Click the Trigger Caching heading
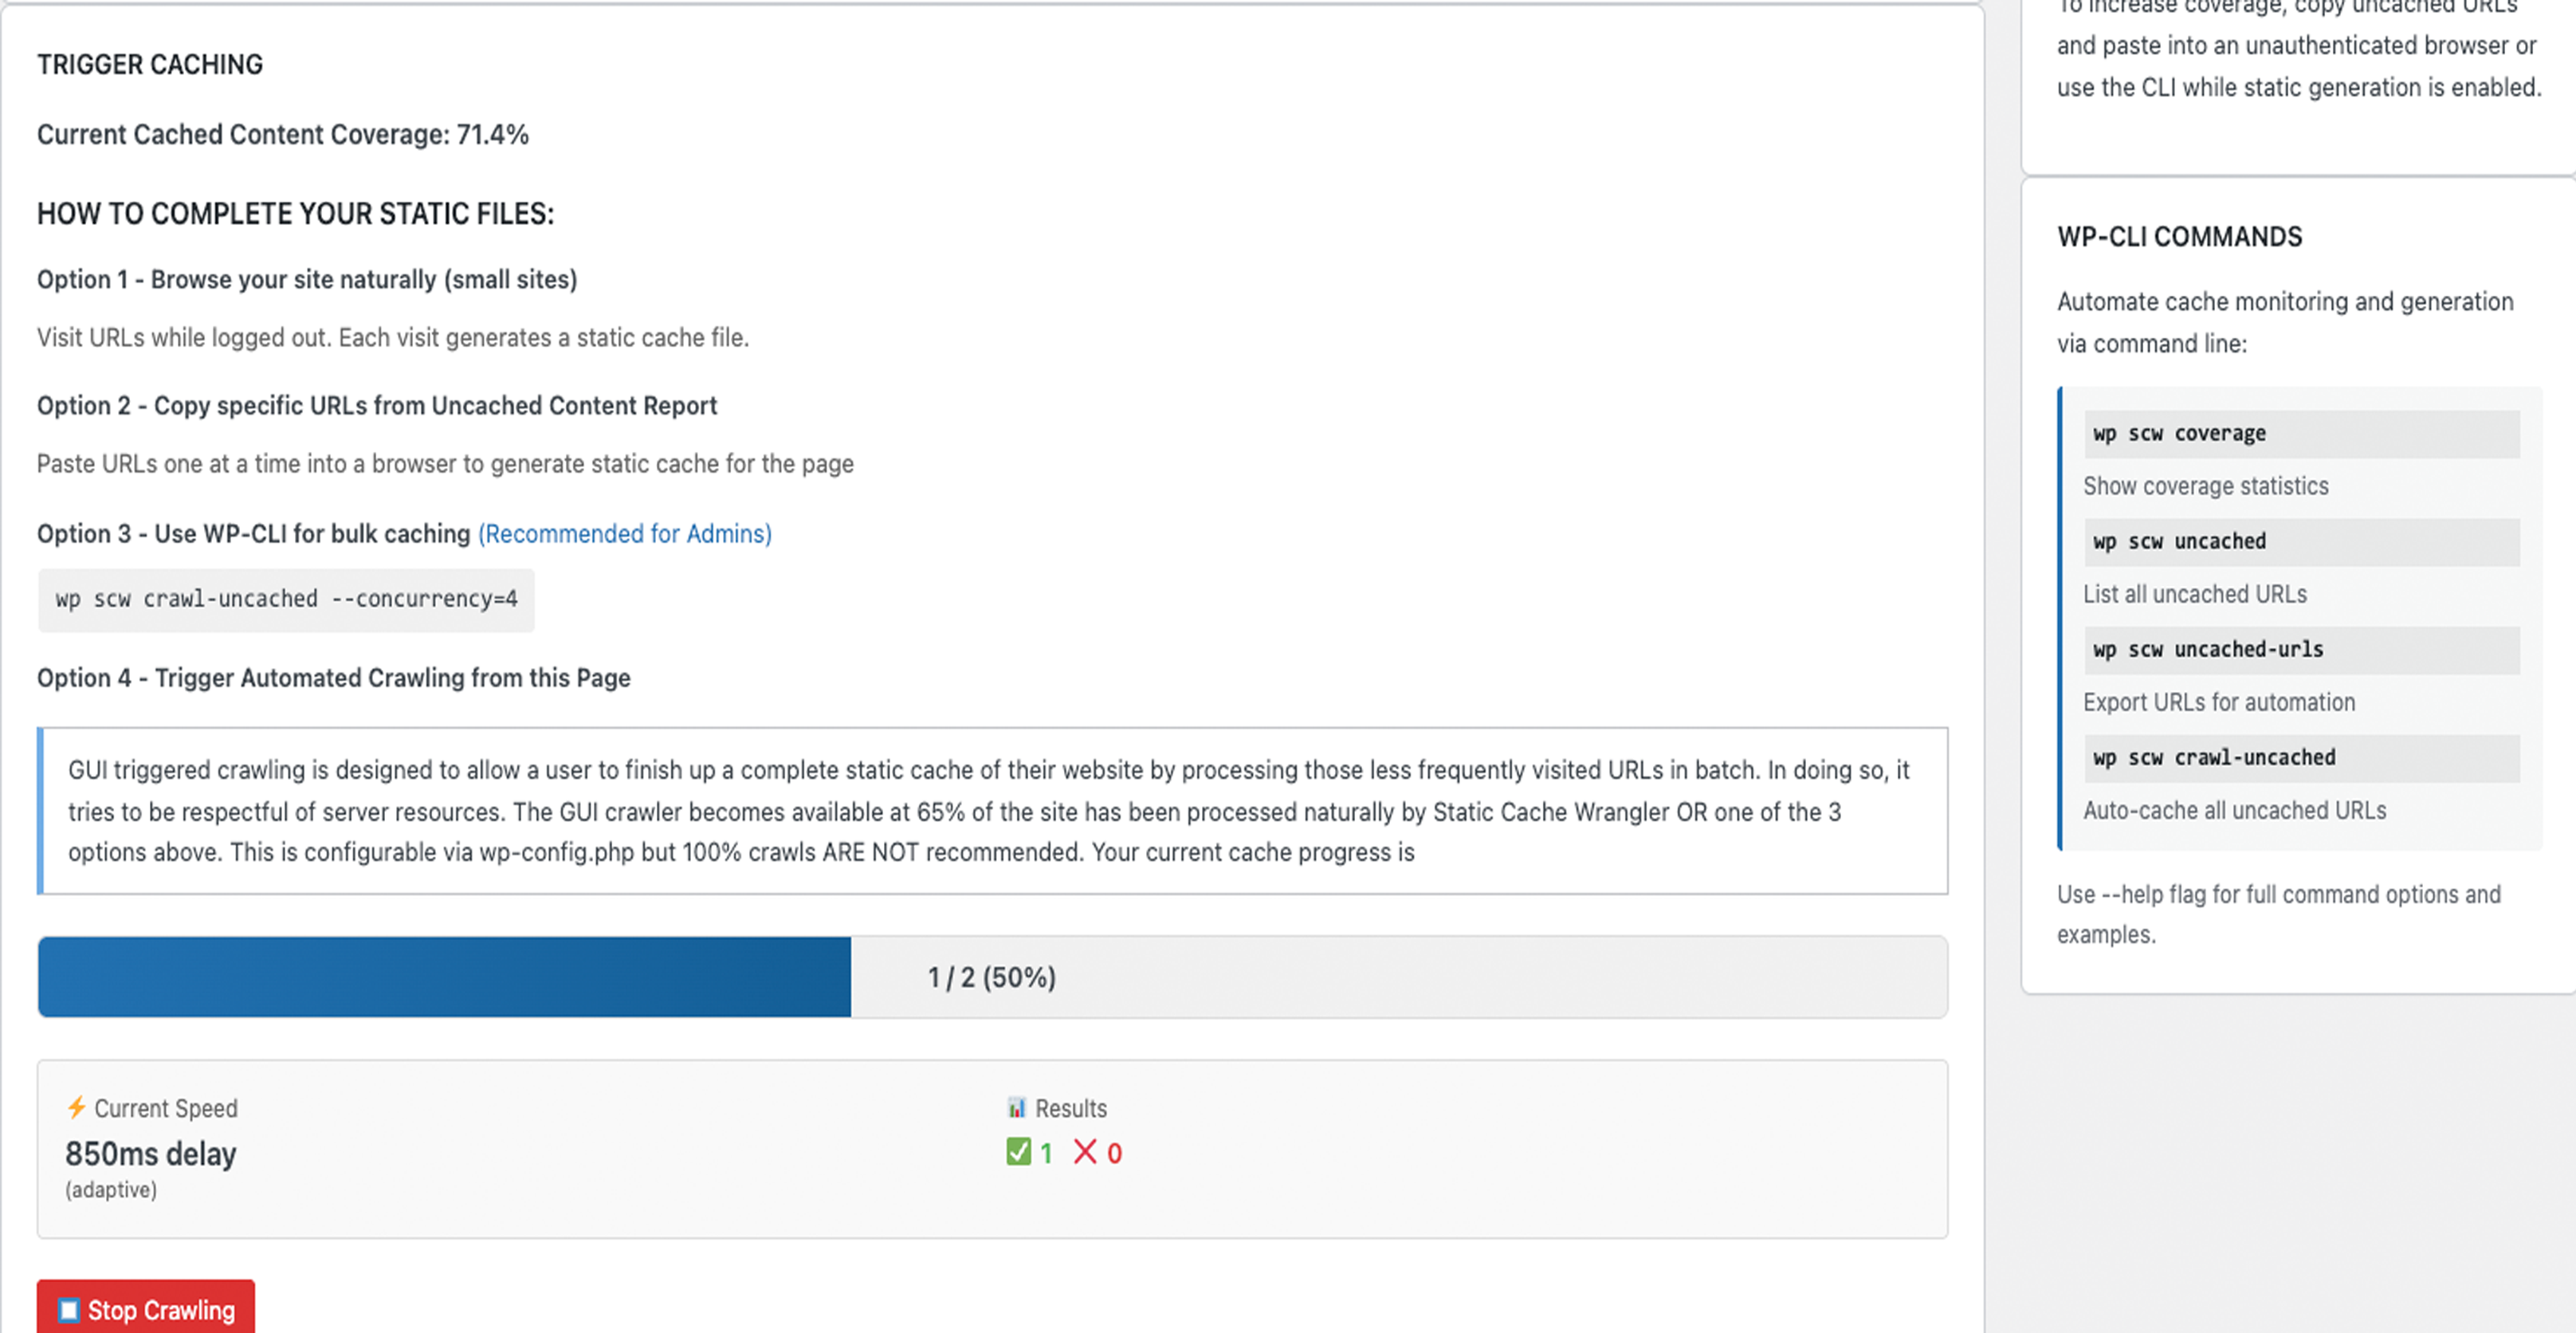The image size is (2576, 1333). [150, 65]
